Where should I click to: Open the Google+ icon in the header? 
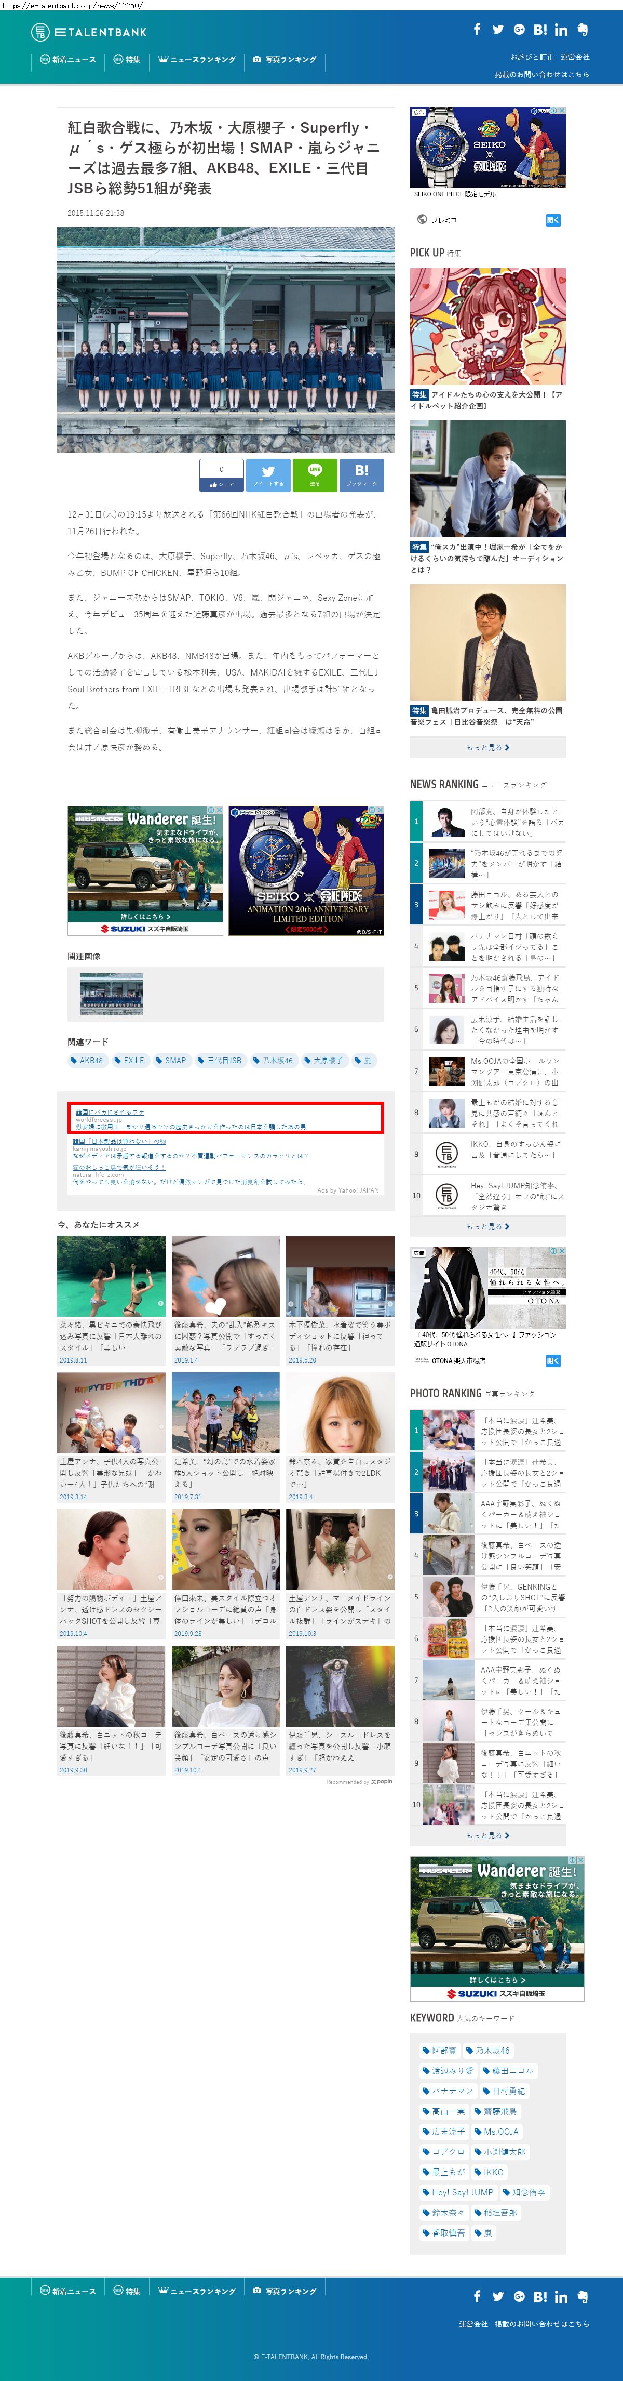519,30
